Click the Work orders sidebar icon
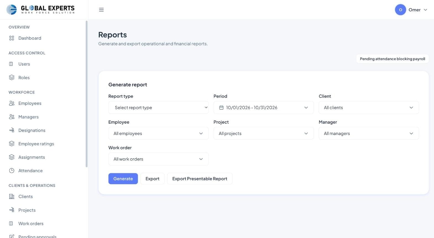 (11, 224)
